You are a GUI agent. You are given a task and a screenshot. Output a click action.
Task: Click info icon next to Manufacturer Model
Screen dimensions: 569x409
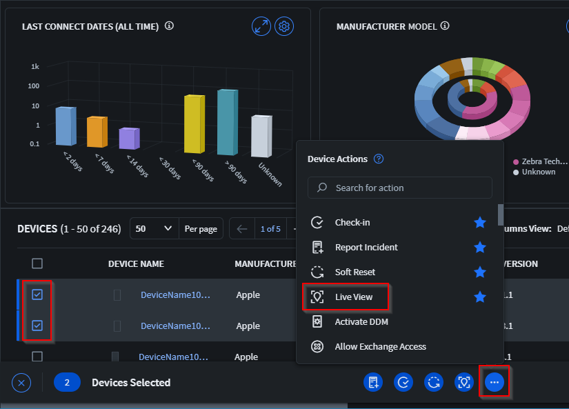coord(445,26)
